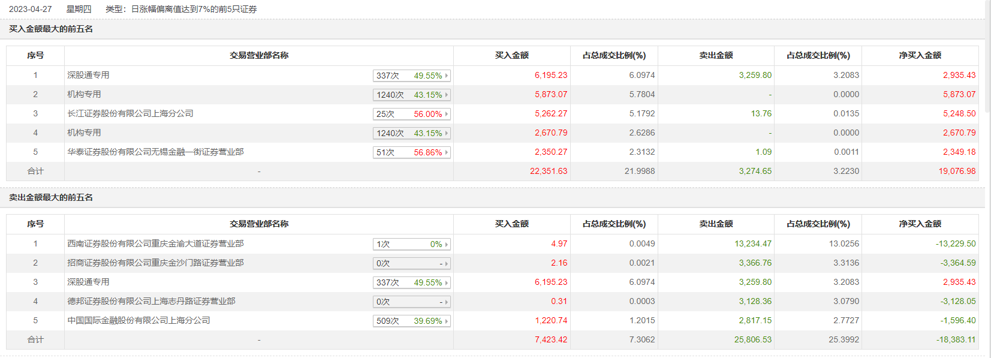Open 长江证券股份有限公司上海分公司 broker link
This screenshot has width=991, height=358.
(x=130, y=113)
